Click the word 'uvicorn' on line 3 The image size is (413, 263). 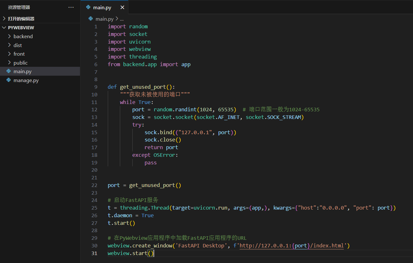140,42
